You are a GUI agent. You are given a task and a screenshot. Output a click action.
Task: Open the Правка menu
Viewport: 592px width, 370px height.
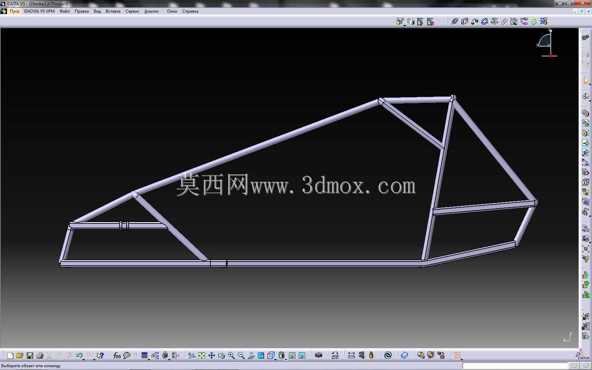(81, 11)
